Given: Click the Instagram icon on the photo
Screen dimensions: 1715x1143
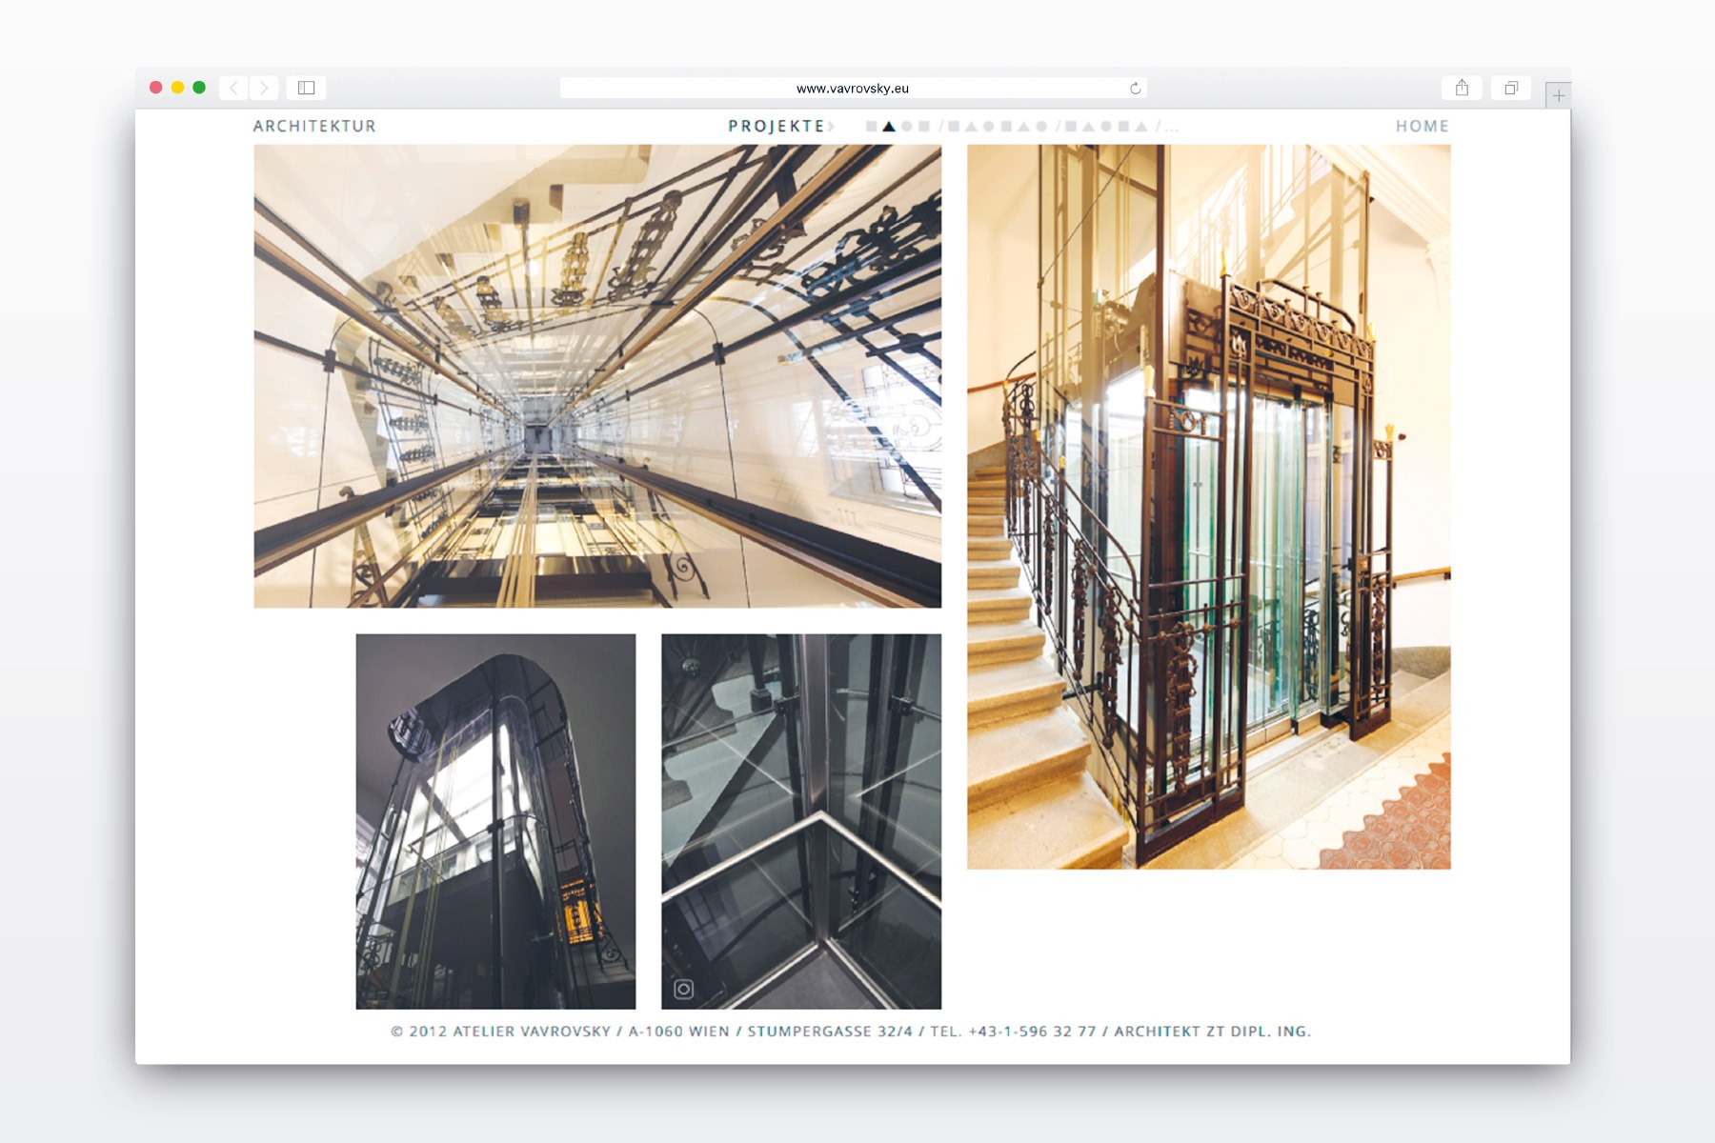Looking at the screenshot, I should (683, 989).
